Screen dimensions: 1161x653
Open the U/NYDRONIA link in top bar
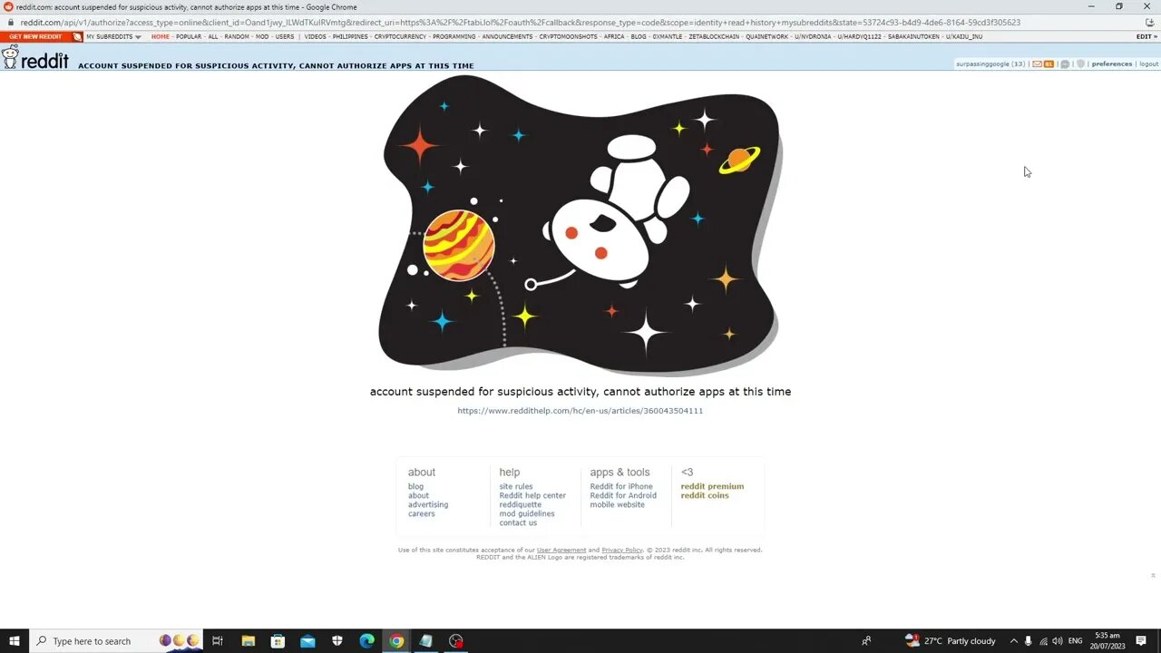tap(813, 37)
